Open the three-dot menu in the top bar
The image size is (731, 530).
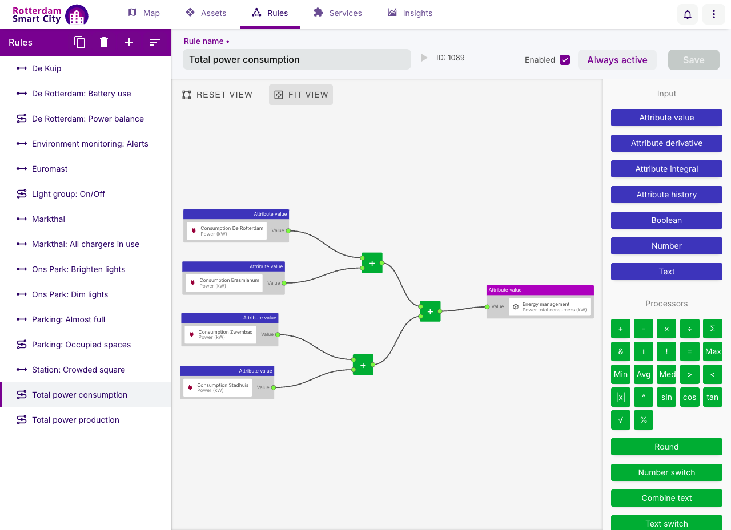(x=714, y=14)
